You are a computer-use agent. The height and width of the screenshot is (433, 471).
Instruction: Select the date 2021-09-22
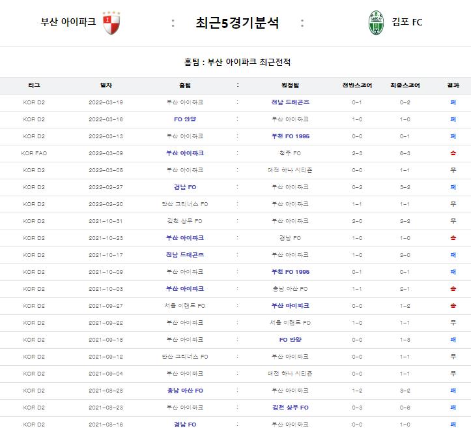tap(106, 323)
